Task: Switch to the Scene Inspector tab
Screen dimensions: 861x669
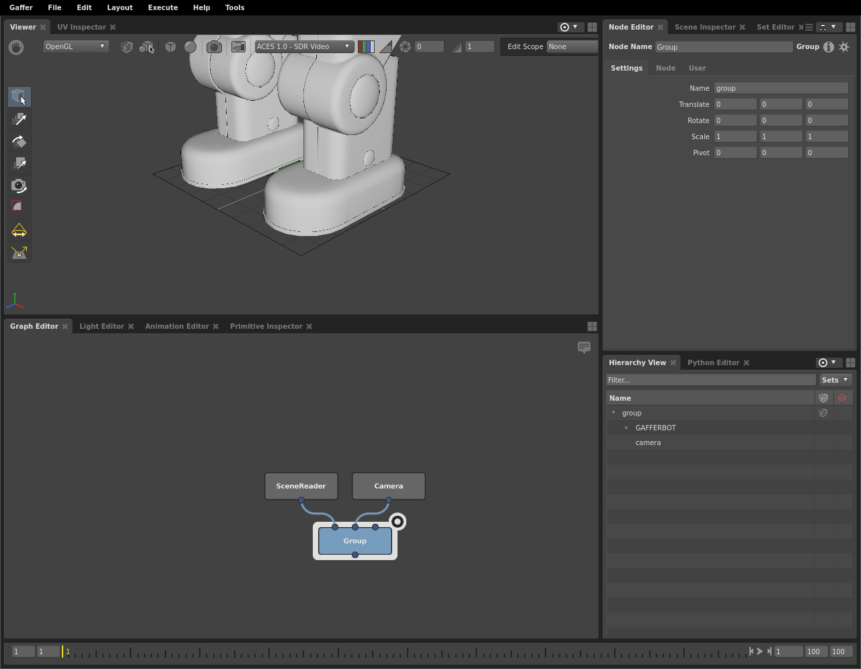Action: tap(705, 27)
